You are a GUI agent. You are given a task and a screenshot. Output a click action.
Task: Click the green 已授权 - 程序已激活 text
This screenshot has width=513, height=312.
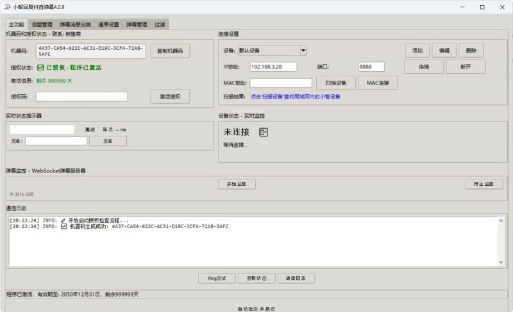point(74,68)
